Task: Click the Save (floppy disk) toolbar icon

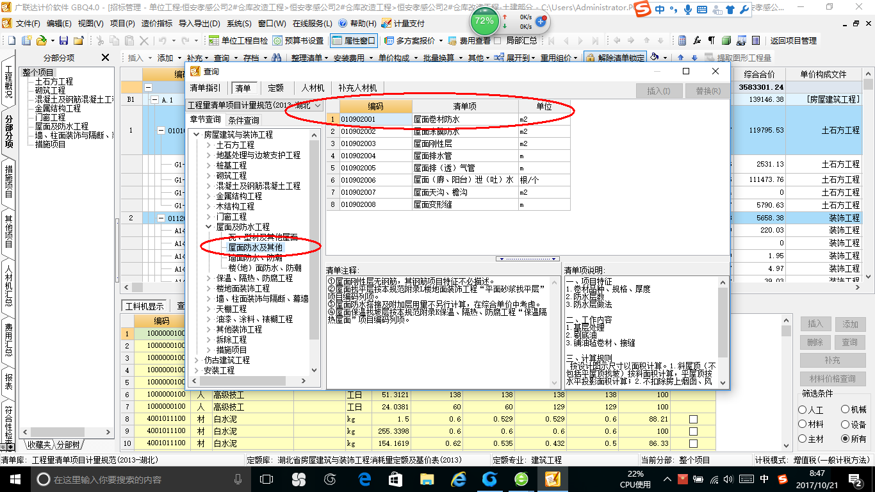Action: pyautogui.click(x=62, y=40)
